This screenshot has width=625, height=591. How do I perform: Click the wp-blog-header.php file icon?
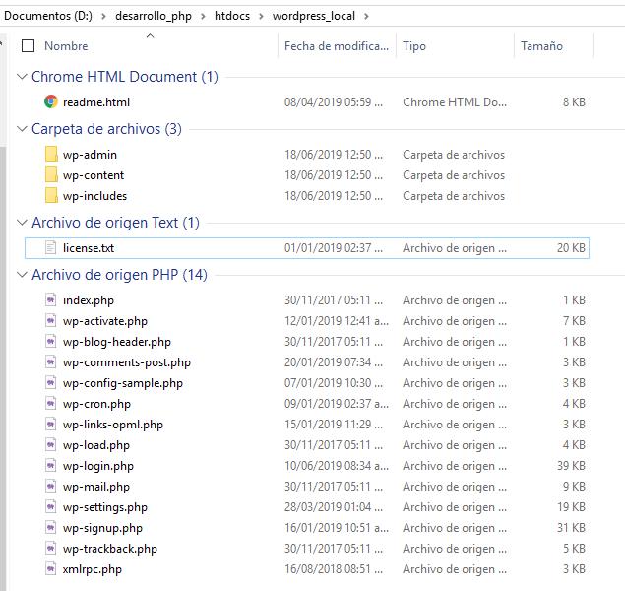50,342
